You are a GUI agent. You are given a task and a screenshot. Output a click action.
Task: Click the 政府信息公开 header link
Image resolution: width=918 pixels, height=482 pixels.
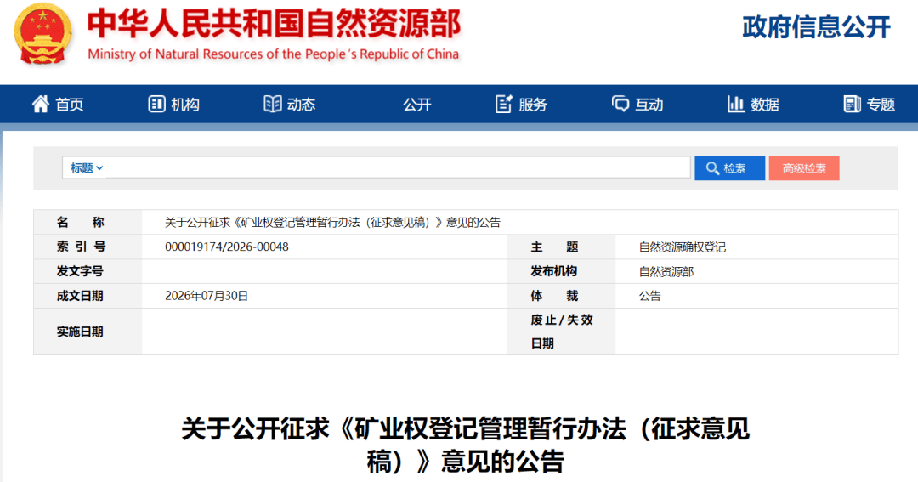[x=816, y=27]
